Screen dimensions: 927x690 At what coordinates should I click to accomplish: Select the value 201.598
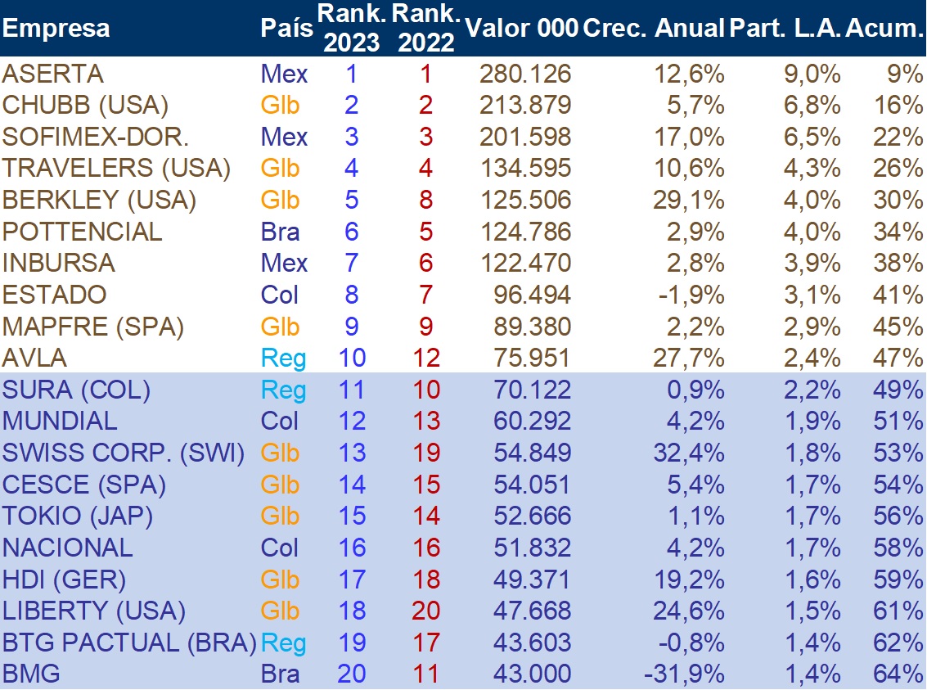coord(525,137)
